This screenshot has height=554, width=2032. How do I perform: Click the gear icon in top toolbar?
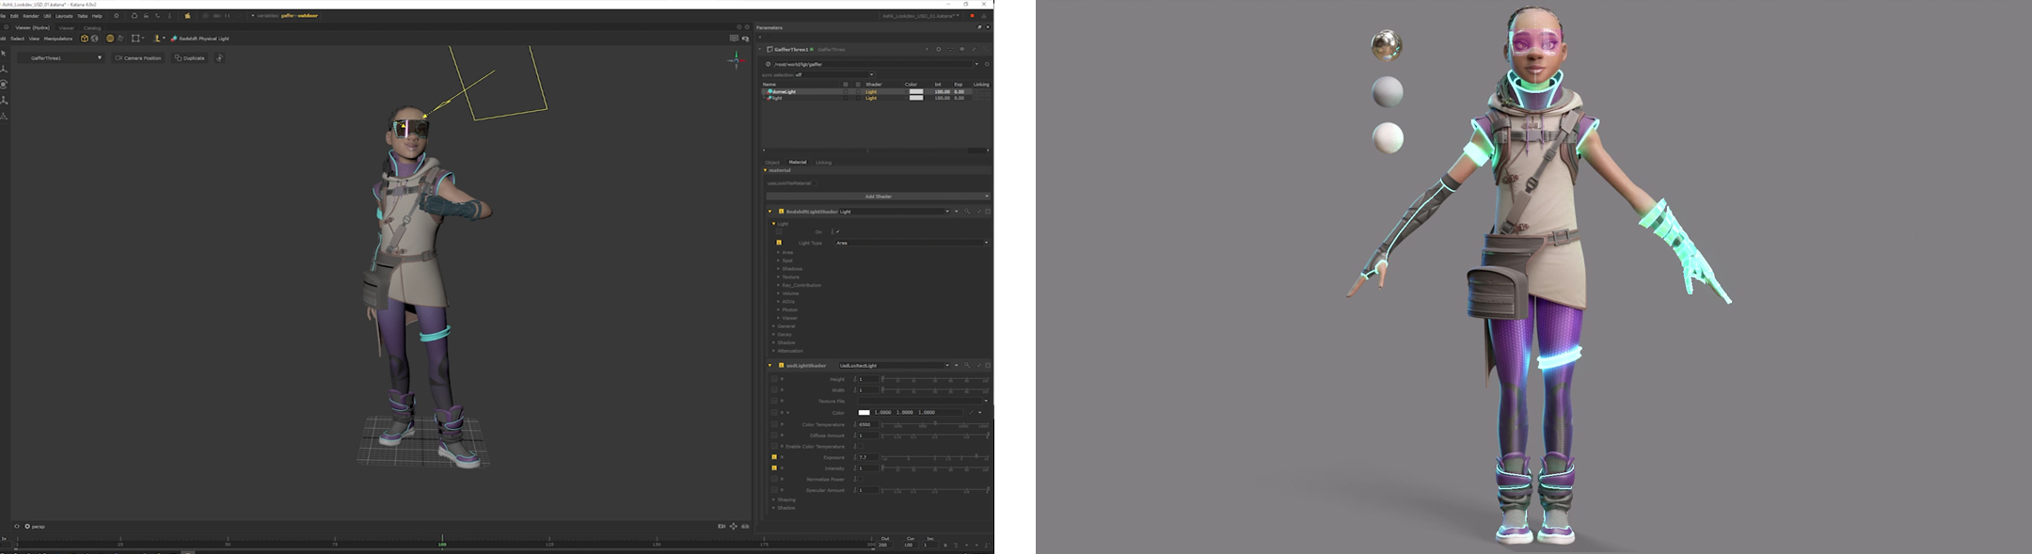pos(117,16)
